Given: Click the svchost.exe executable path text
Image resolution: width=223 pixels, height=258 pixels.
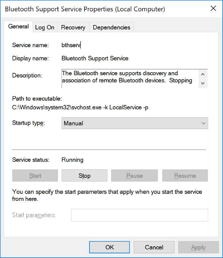Looking at the screenshot, I should pyautogui.click(x=80, y=108).
